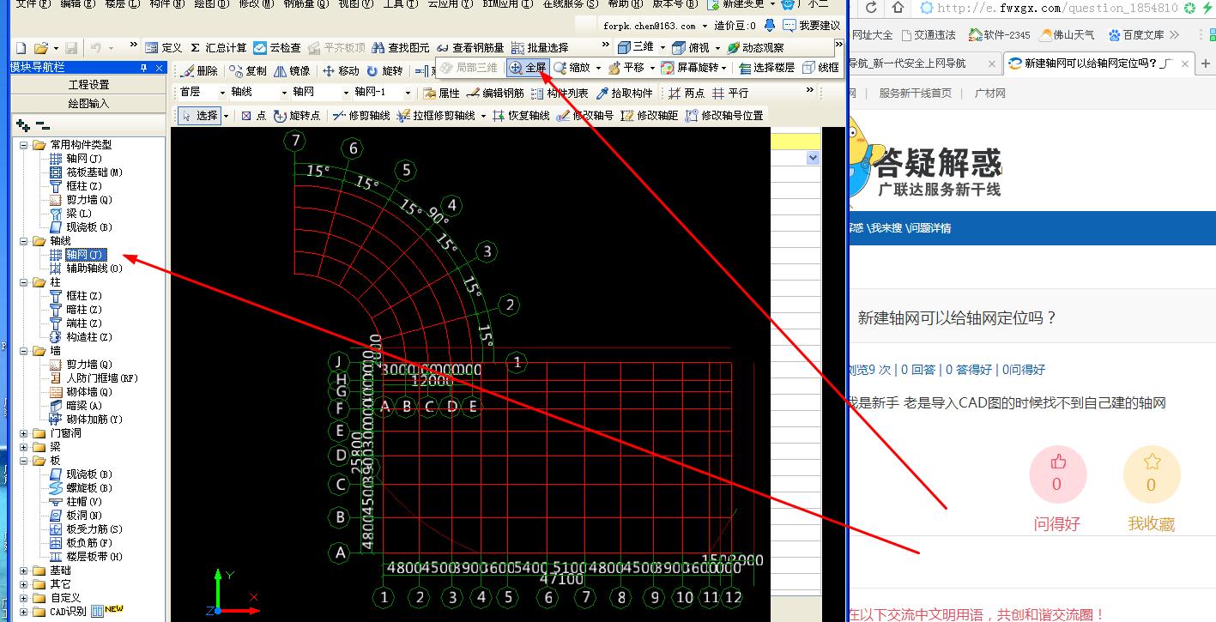
Task: Start the 云检查 cloud check
Action: (277, 48)
